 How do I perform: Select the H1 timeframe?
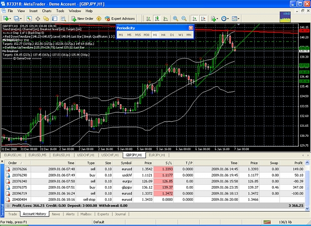coord(155,35)
